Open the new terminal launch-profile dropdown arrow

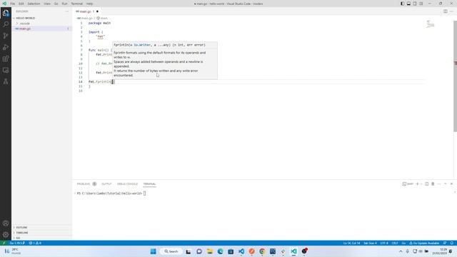[x=421, y=184]
